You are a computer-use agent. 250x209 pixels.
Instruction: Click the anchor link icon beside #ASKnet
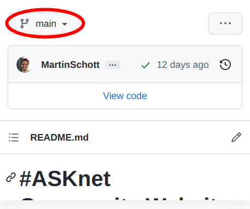click(x=11, y=177)
